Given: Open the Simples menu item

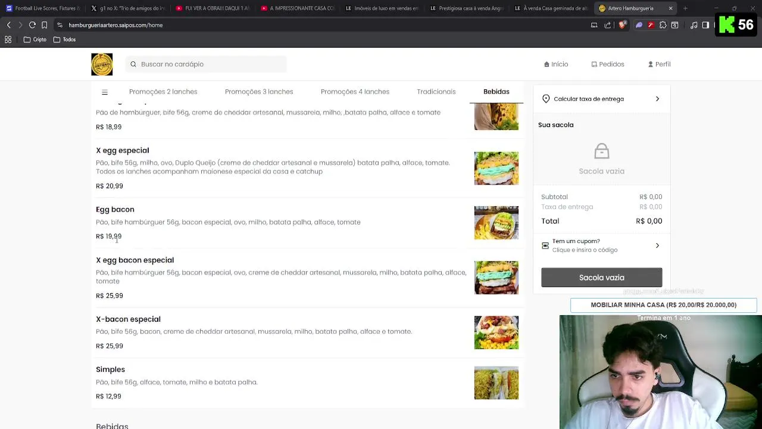Looking at the screenshot, I should 307,383.
